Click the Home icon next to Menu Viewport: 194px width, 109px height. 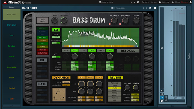[x=173, y=2]
